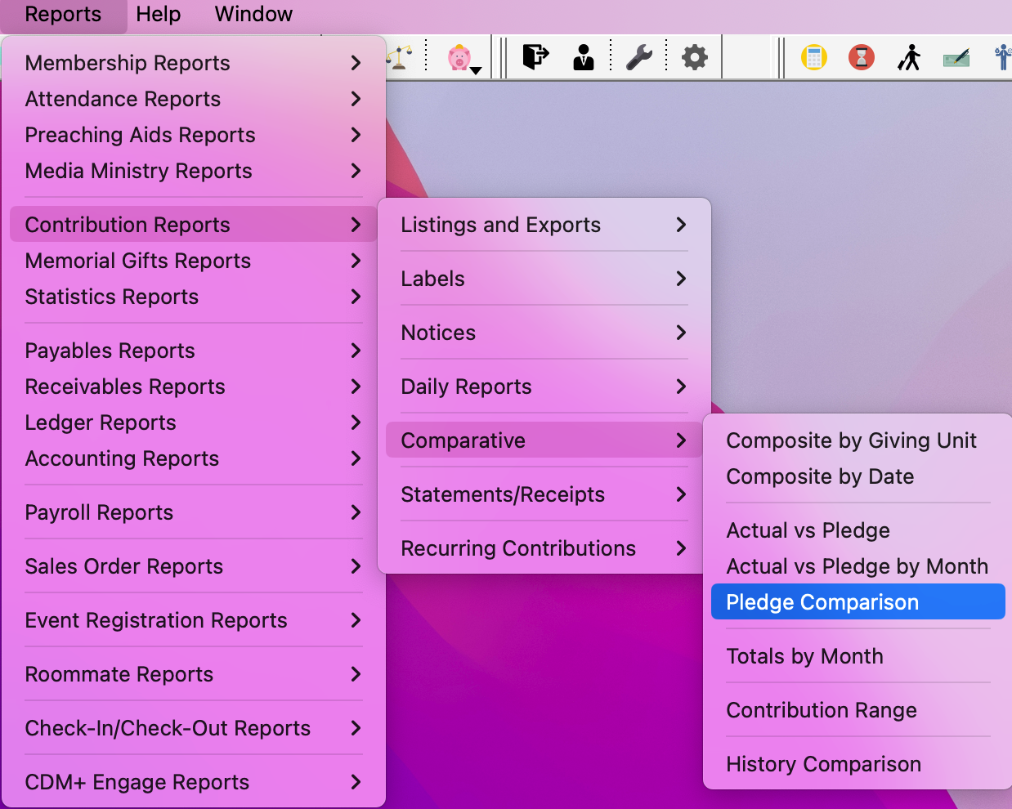Click the yellow calculator icon

click(x=813, y=57)
